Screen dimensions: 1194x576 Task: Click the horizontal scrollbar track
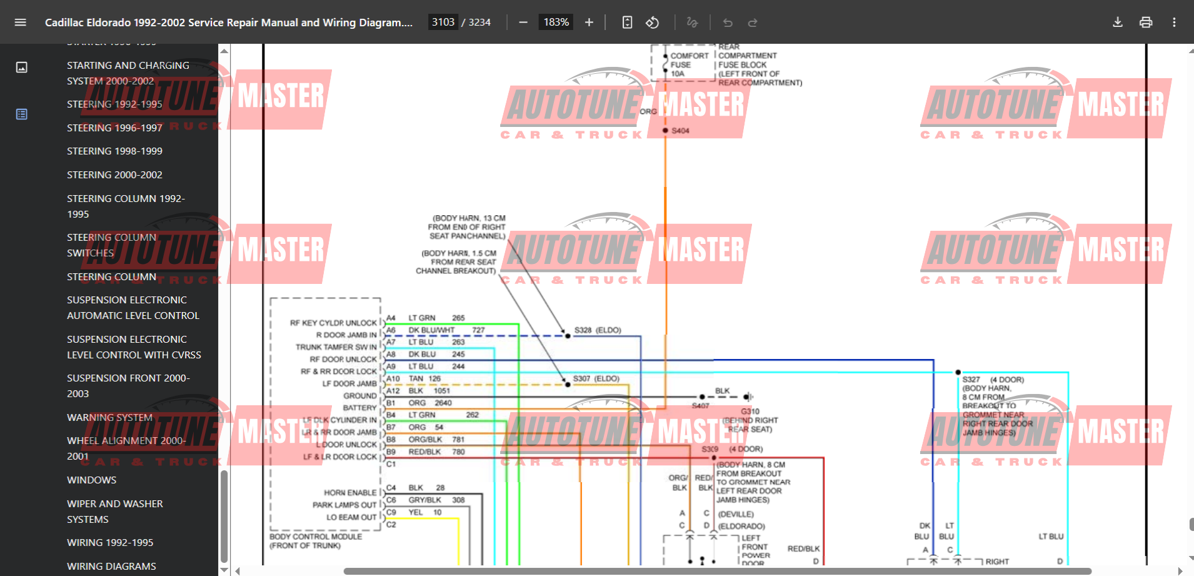click(x=688, y=569)
